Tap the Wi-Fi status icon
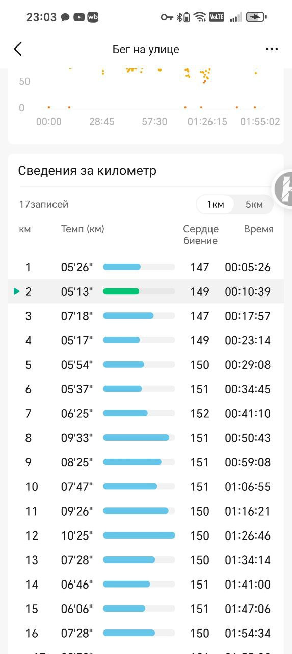 200,17
